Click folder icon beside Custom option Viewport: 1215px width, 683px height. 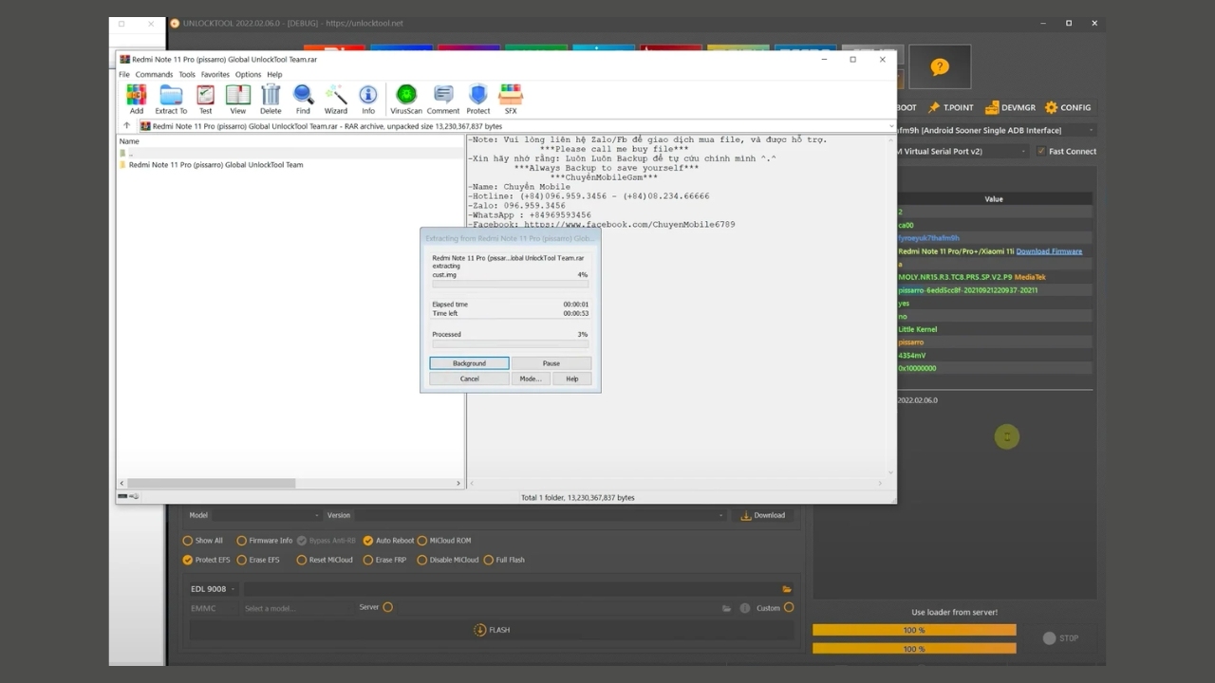[726, 608]
